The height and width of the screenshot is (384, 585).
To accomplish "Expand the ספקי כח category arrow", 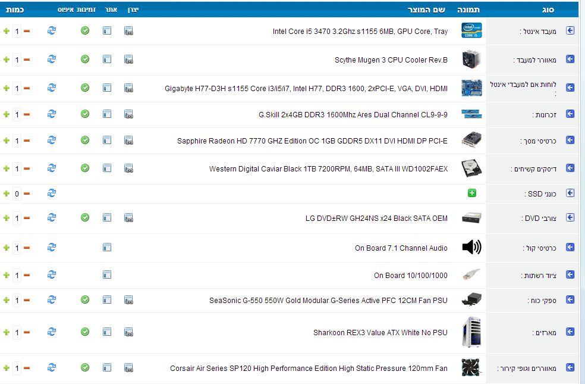I will coord(570,300).
